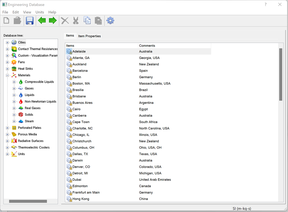The width and height of the screenshot is (288, 212).
Task: Go forward with green right arrow
Action: click(x=53, y=20)
